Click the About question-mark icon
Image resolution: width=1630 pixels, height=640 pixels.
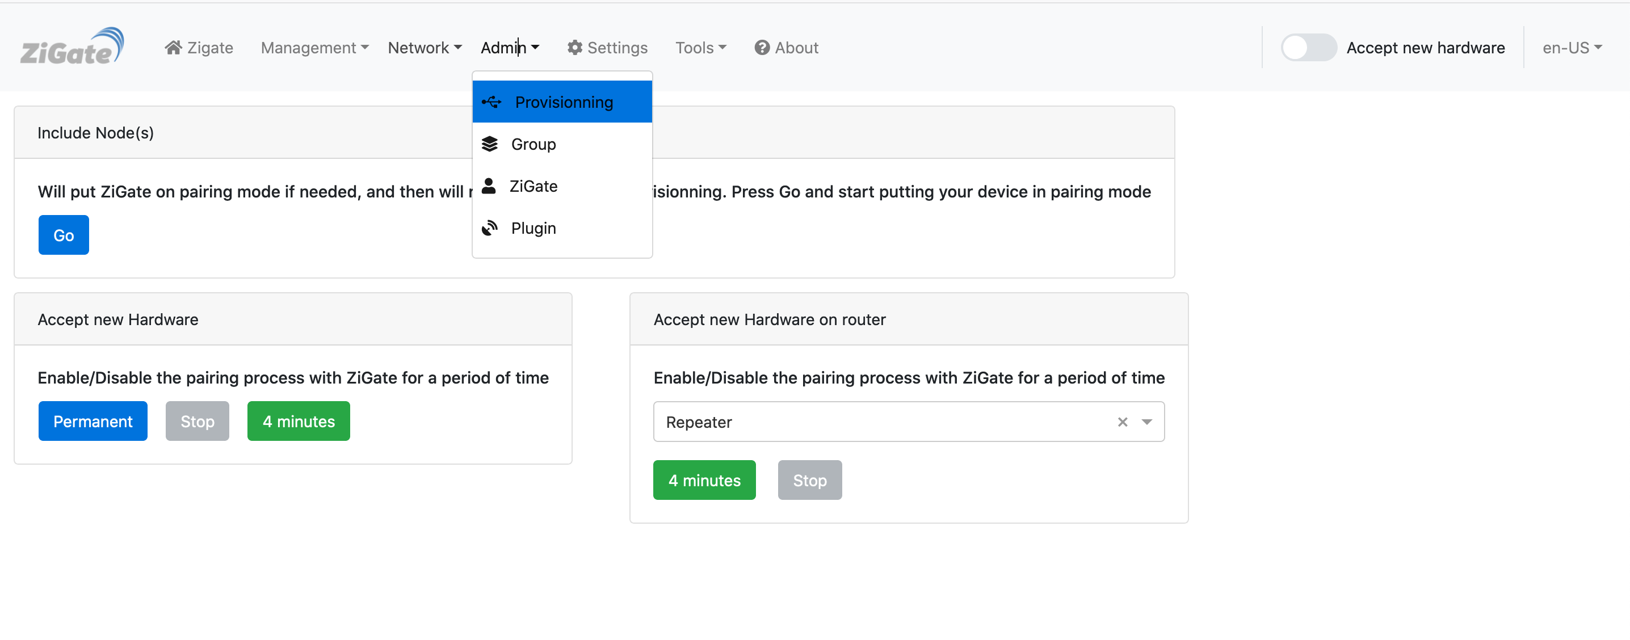click(762, 48)
